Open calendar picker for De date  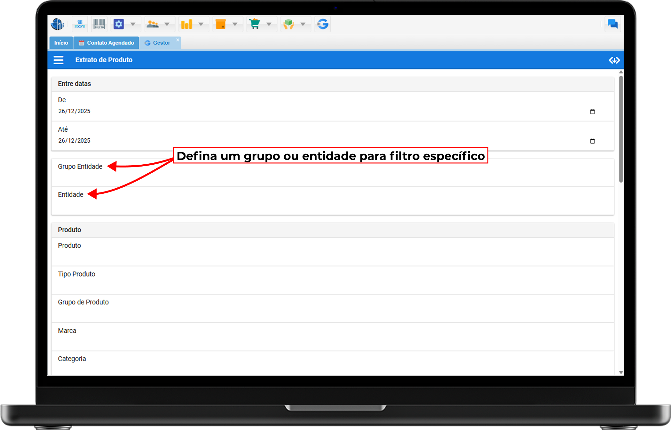pyautogui.click(x=592, y=112)
